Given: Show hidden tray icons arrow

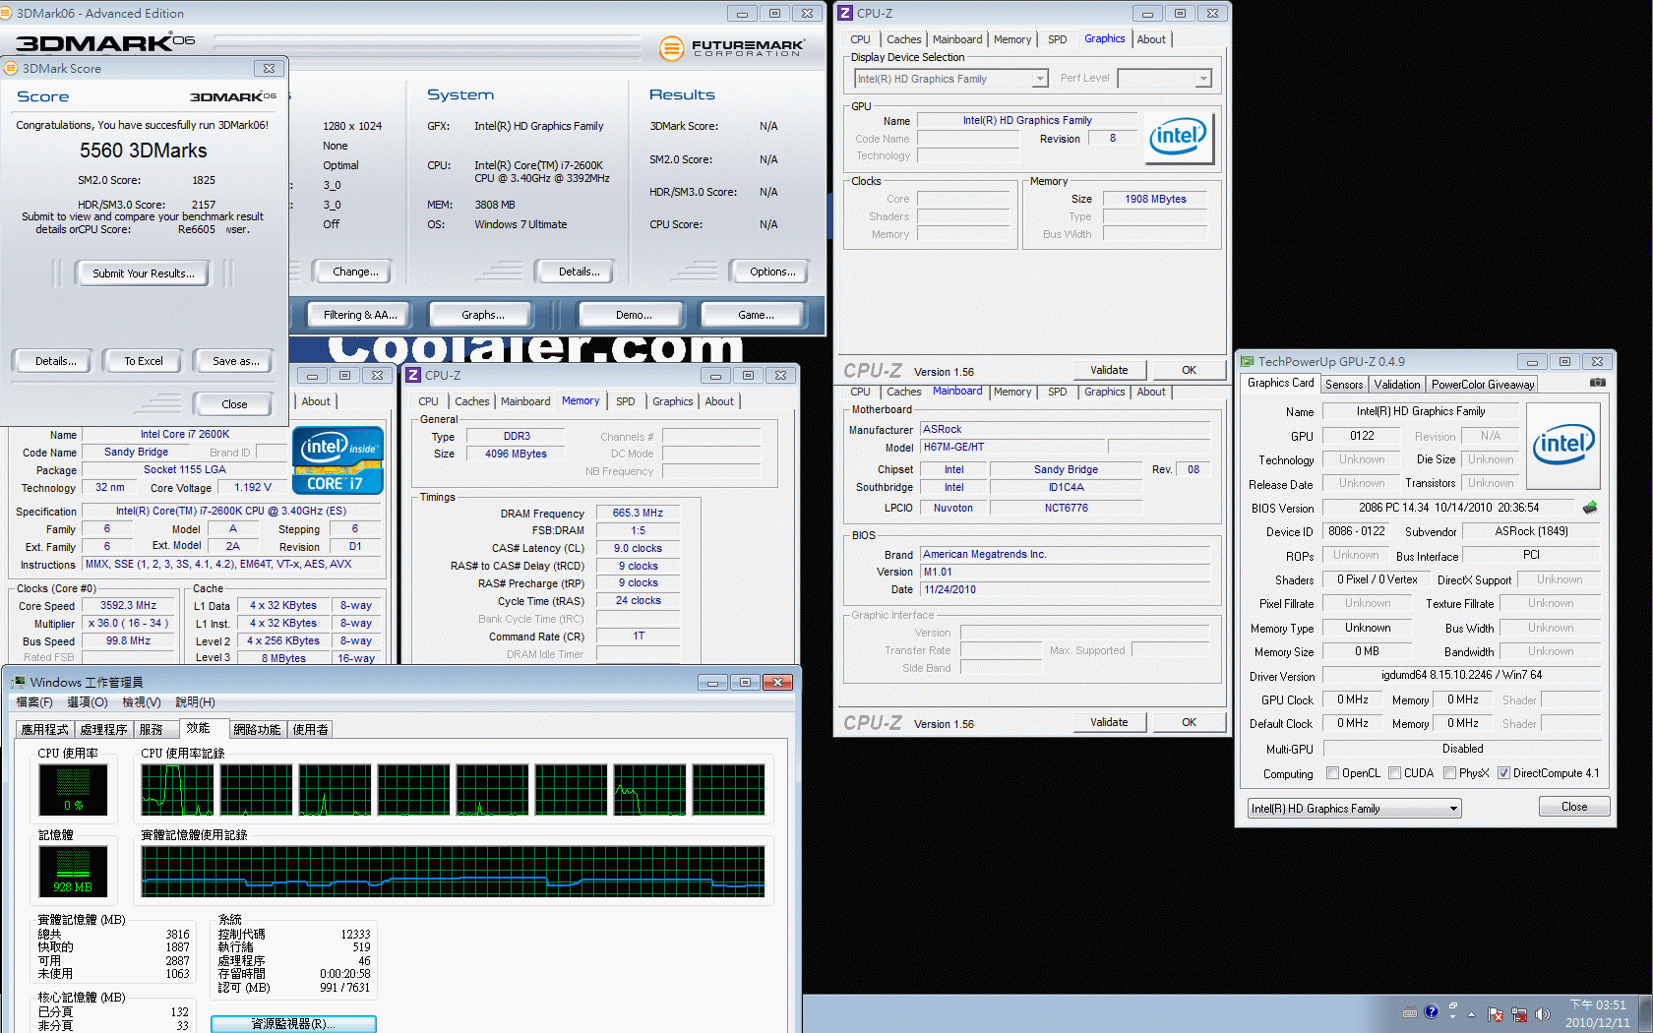Looking at the screenshot, I should (x=1472, y=1014).
